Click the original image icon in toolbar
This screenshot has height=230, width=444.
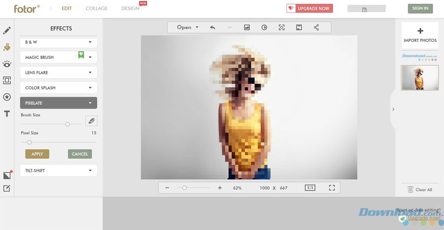[x=247, y=28]
